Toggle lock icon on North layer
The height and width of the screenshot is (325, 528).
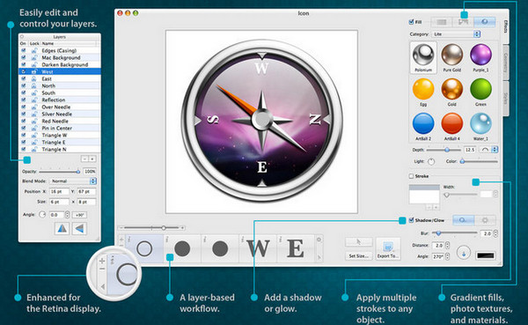(x=34, y=85)
